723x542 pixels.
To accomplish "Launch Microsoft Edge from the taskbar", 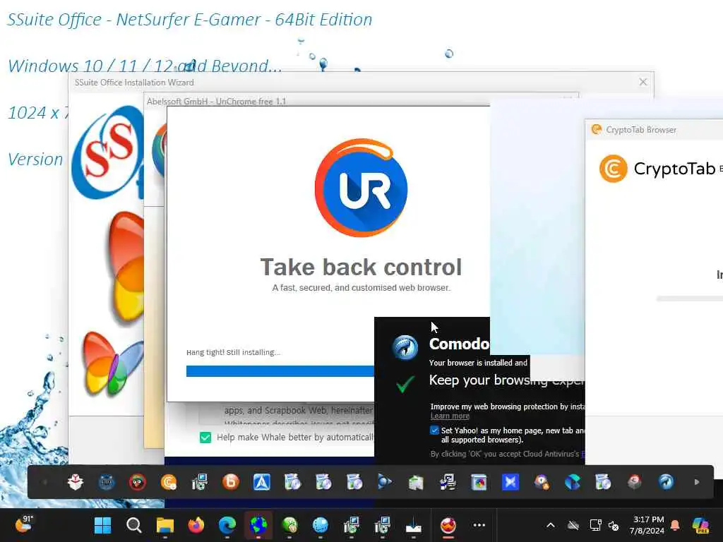I will pyautogui.click(x=227, y=525).
